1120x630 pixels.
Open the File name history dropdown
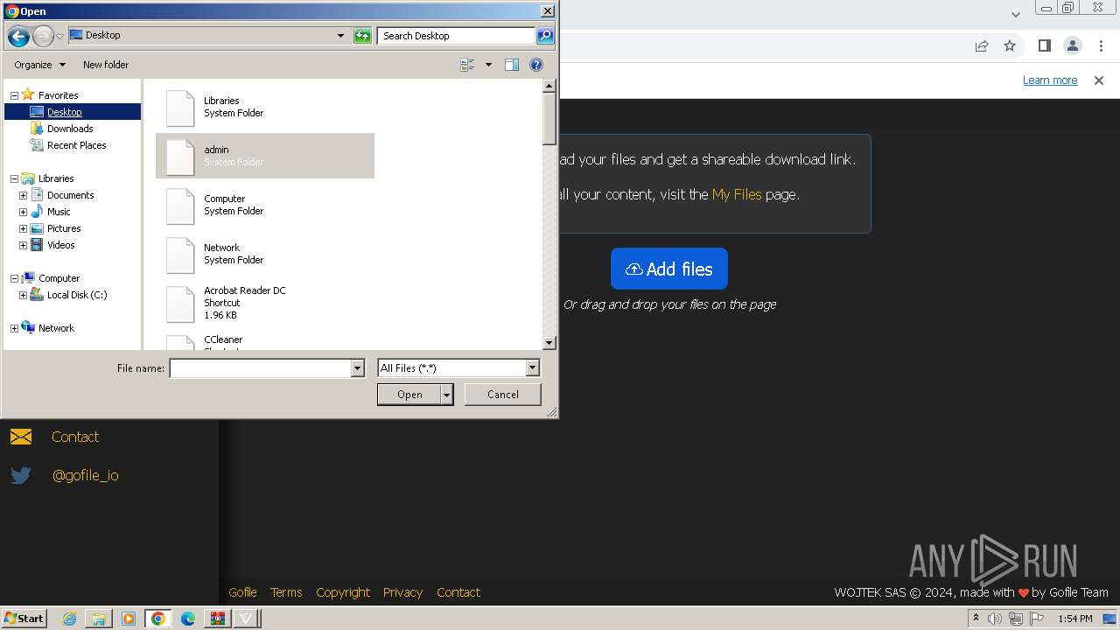coord(357,368)
